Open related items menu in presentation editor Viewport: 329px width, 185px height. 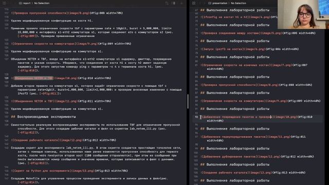(194, 3)
